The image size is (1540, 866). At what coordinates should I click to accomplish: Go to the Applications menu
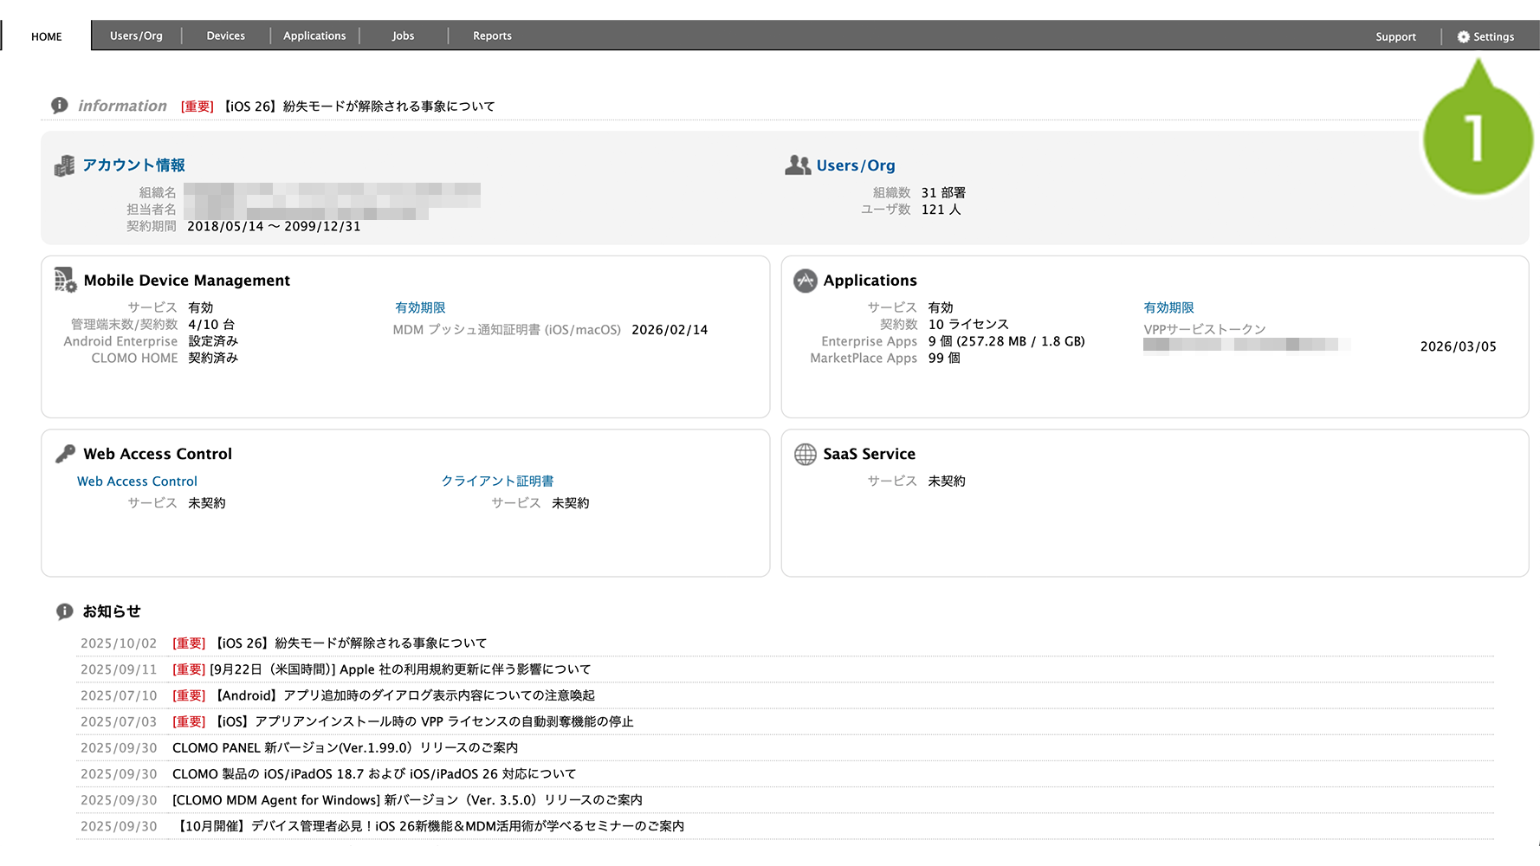pos(314,36)
